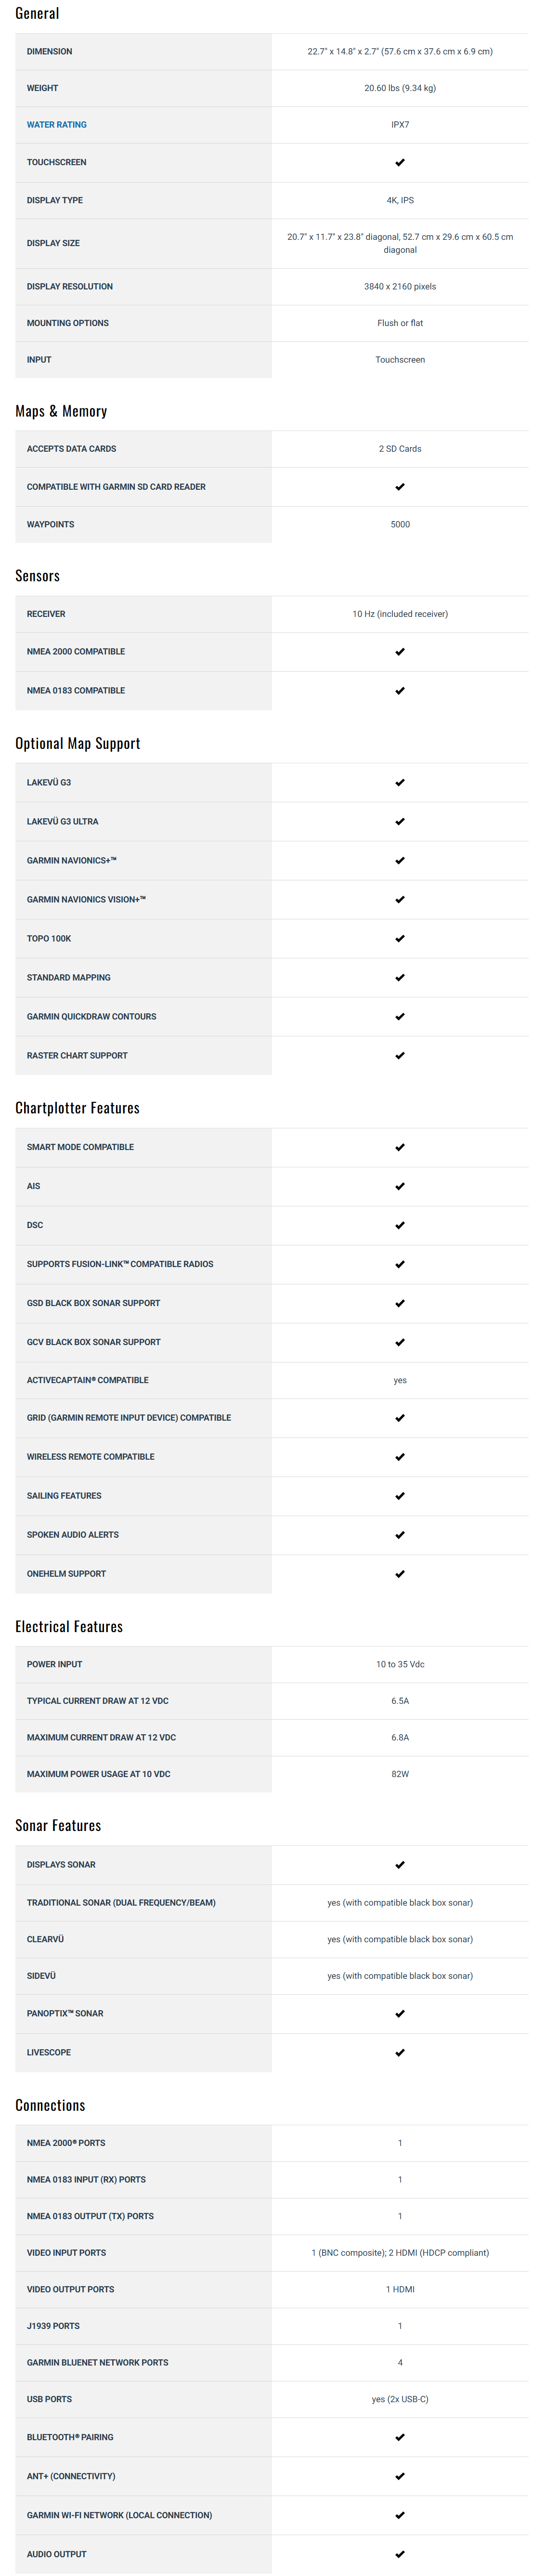
Task: Click the Garmin Navionics Vision+ checkmark
Action: coord(400,900)
